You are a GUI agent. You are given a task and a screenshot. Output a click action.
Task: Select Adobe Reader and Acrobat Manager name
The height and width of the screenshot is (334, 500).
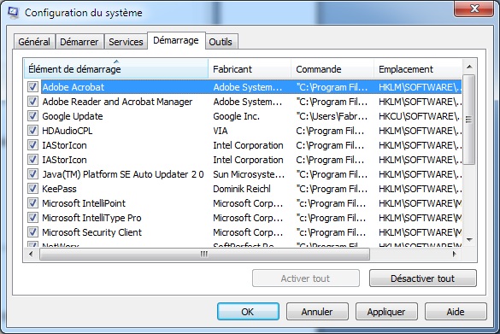pos(117,102)
